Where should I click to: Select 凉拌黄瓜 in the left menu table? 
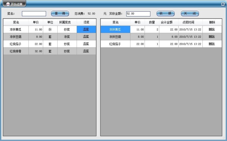16,30
